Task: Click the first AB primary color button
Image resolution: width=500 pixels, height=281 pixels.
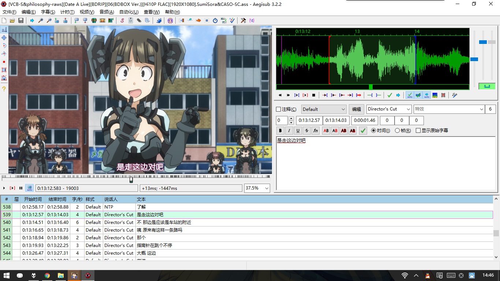Action: (x=326, y=131)
